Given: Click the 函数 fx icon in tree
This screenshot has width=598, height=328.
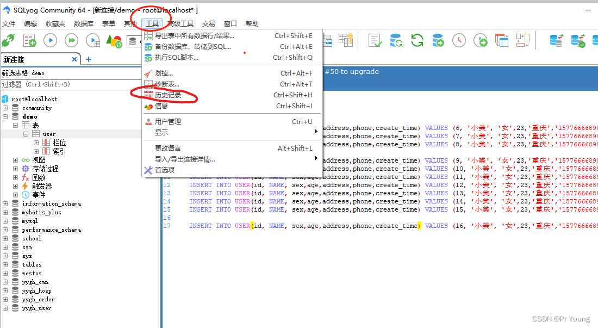Looking at the screenshot, I should pyautogui.click(x=26, y=177).
